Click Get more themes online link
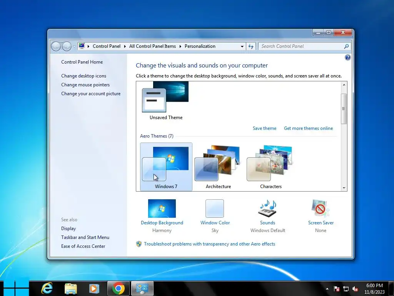Screen dimensions: 394x296 tap(308, 128)
